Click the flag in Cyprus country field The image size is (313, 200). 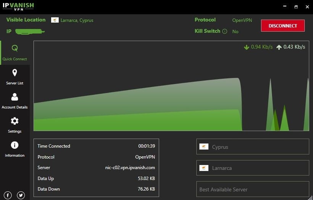coord(204,146)
